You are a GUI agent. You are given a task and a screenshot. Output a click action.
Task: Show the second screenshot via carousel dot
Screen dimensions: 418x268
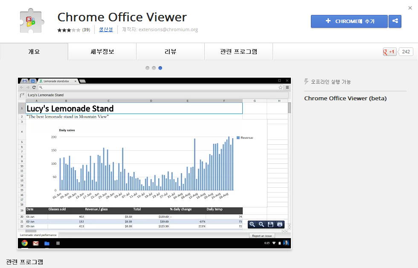point(154,68)
